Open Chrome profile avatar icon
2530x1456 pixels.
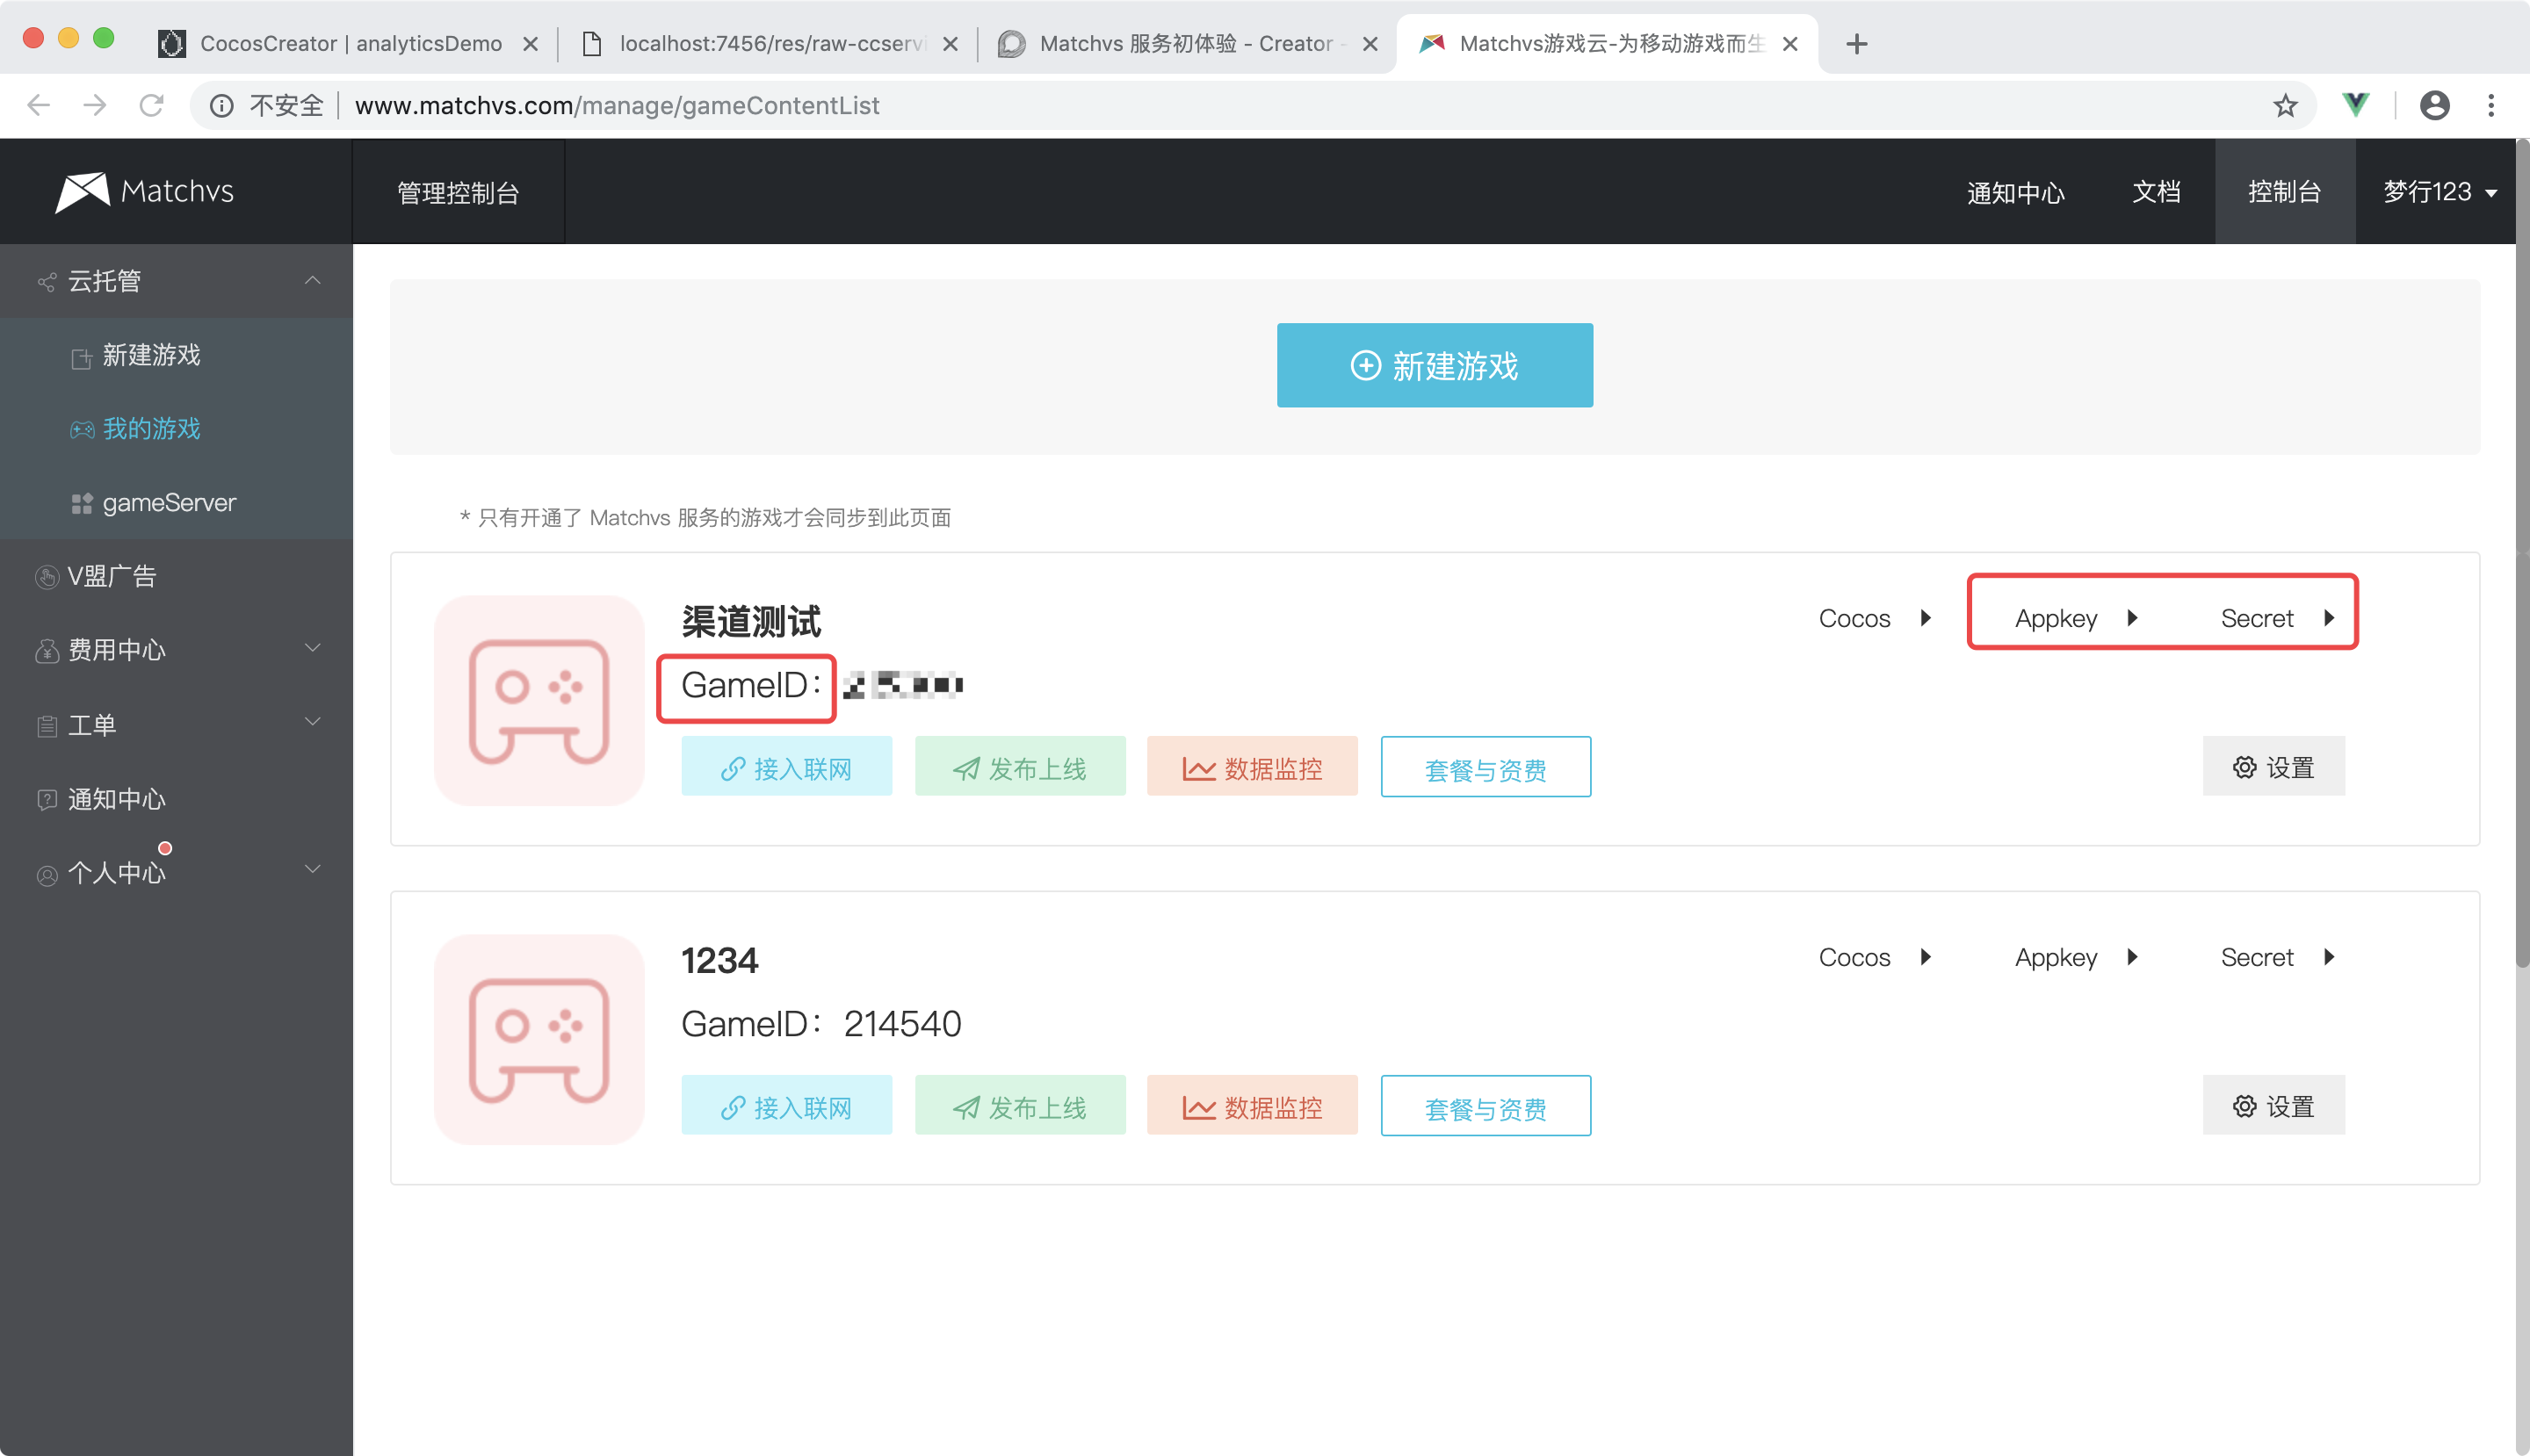point(2434,105)
